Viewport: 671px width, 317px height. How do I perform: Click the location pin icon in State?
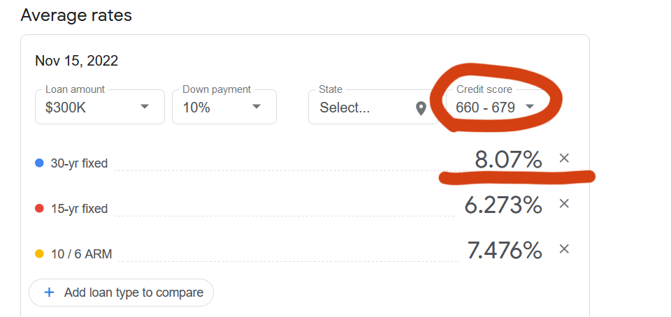point(421,108)
